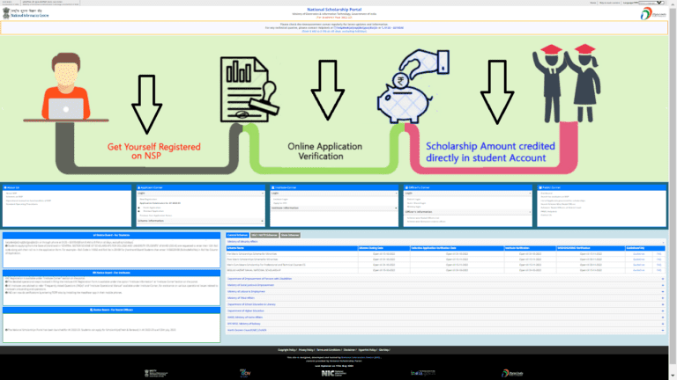Click the MeitY logo in the footer

point(156,373)
